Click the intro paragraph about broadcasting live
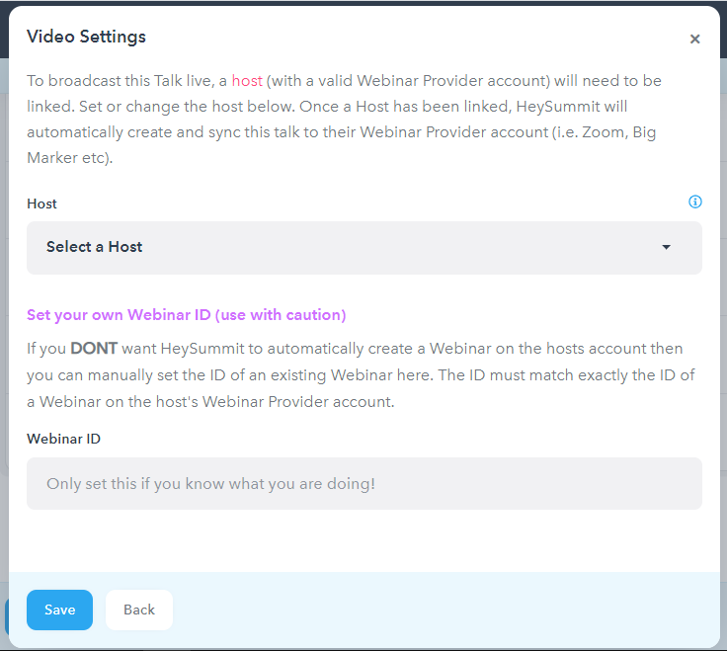Image resolution: width=727 pixels, height=651 pixels. click(x=344, y=120)
